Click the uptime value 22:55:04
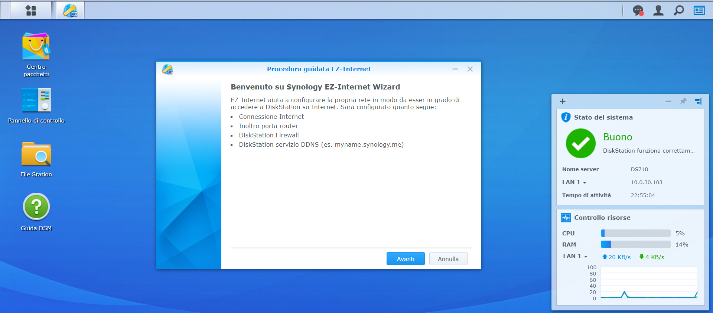The width and height of the screenshot is (713, 313). (643, 195)
